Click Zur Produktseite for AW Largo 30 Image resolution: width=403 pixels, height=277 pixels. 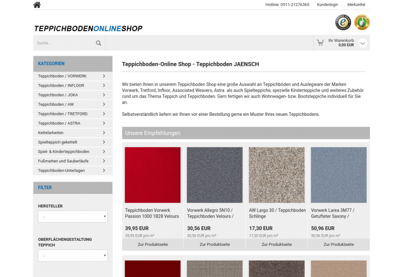point(277,244)
